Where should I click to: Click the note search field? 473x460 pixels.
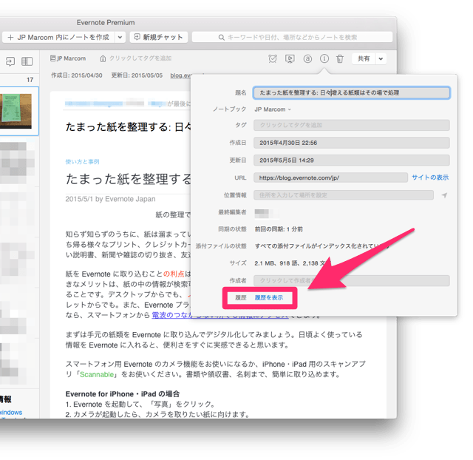[292, 38]
